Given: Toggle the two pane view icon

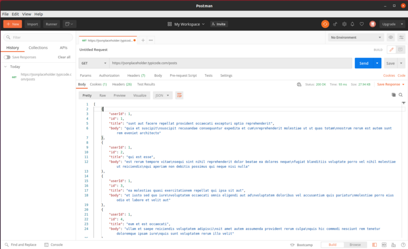Looking at the screenshot, I should (x=384, y=245).
